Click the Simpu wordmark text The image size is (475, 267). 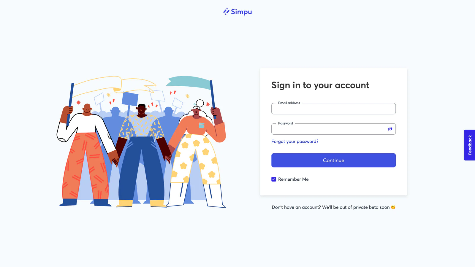click(x=241, y=12)
